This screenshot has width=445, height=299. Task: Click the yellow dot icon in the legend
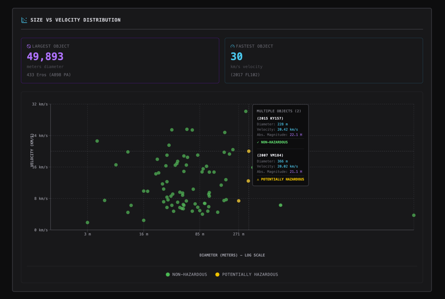(218, 274)
